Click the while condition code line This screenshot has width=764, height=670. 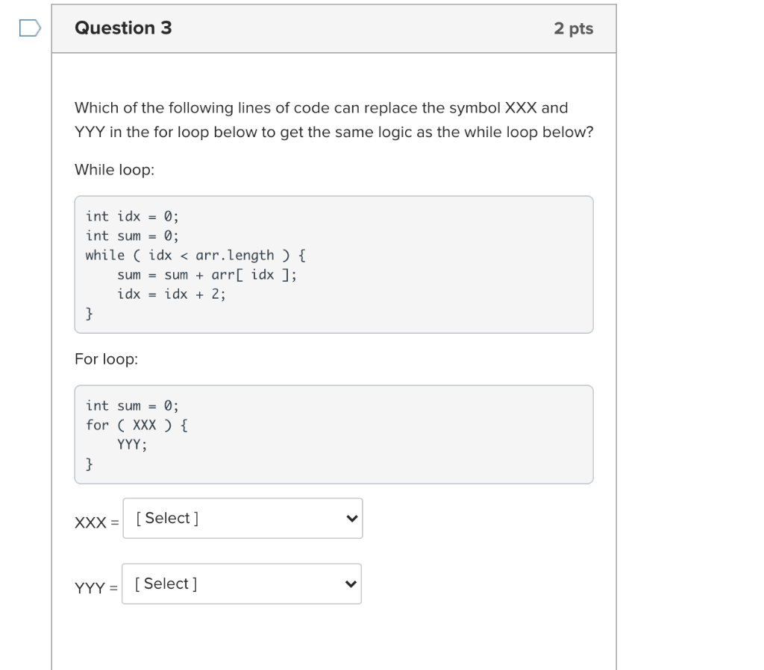tap(195, 255)
